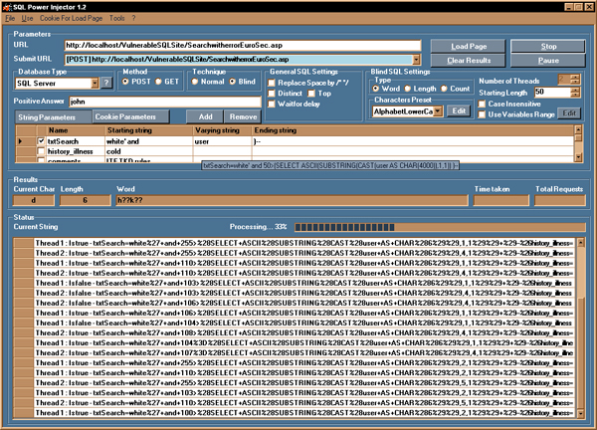Screen dimensions: 597x430
Task: Enable Replace Space by /**/ checkbox
Action: point(272,83)
